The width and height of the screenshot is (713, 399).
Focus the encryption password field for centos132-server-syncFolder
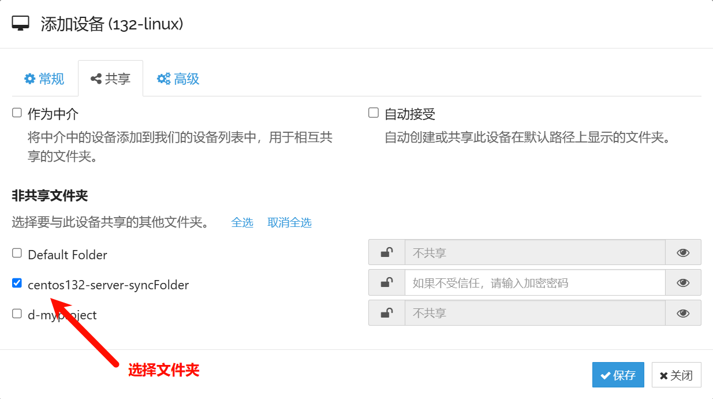click(535, 282)
